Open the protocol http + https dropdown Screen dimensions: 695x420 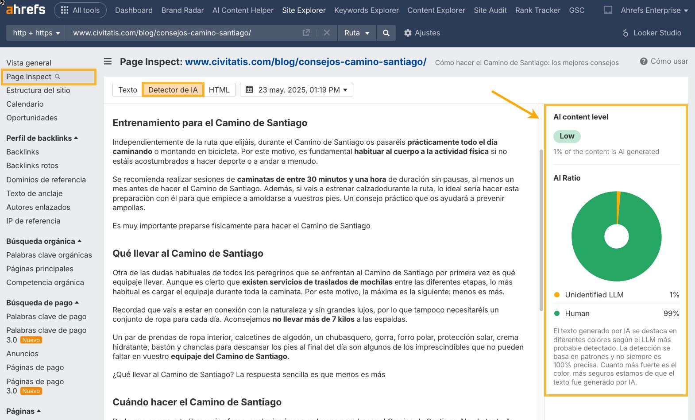36,33
